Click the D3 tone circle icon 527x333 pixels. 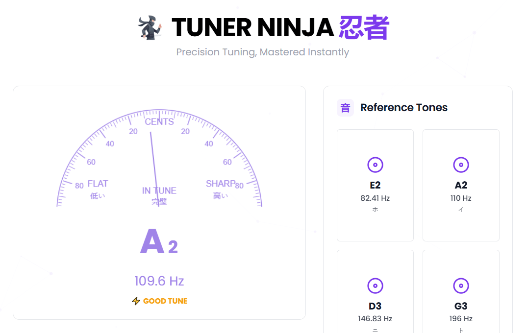(375, 286)
